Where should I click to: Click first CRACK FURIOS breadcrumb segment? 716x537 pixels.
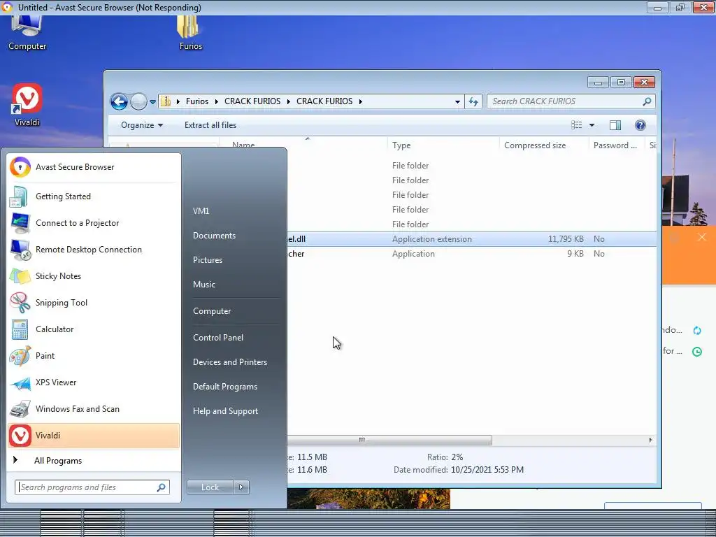[x=252, y=101]
